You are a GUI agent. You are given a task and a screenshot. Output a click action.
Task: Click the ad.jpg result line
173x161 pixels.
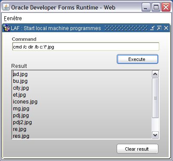pyautogui.click(x=20, y=74)
